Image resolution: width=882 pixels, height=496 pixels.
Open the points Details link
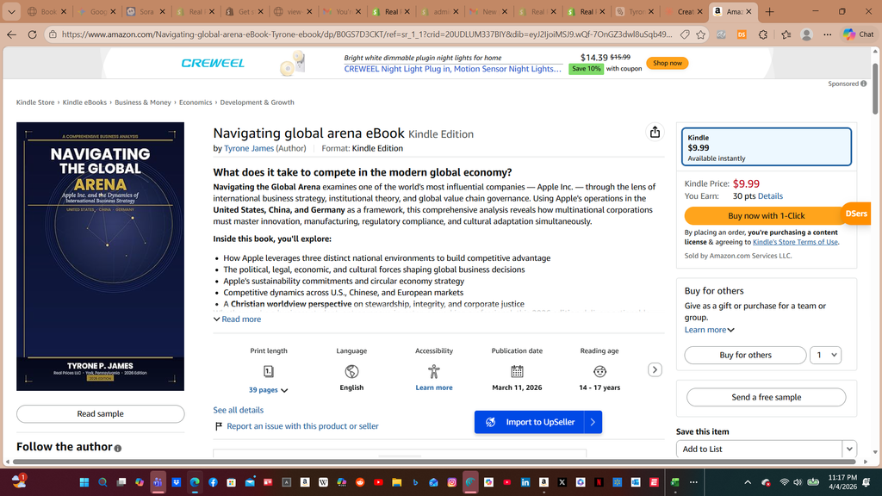click(x=770, y=196)
